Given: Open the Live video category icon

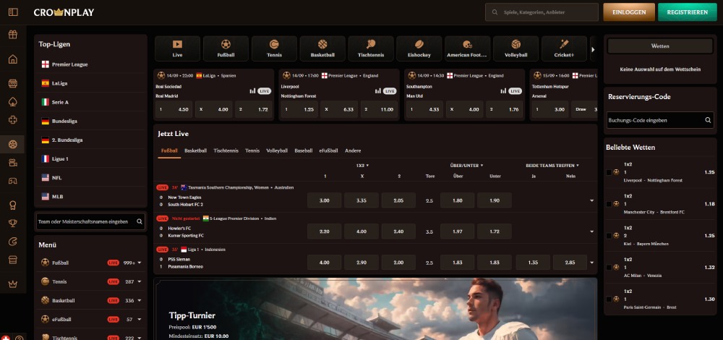Looking at the screenshot, I should pyautogui.click(x=177, y=48).
